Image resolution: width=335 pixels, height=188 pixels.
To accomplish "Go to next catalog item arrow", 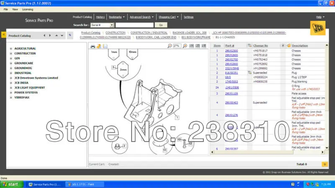I will tap(50, 36).
